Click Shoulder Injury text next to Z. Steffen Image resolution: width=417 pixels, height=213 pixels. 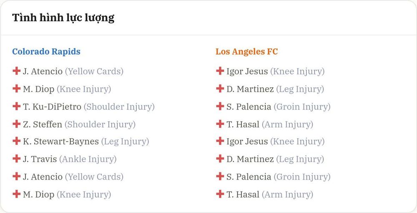(100, 124)
